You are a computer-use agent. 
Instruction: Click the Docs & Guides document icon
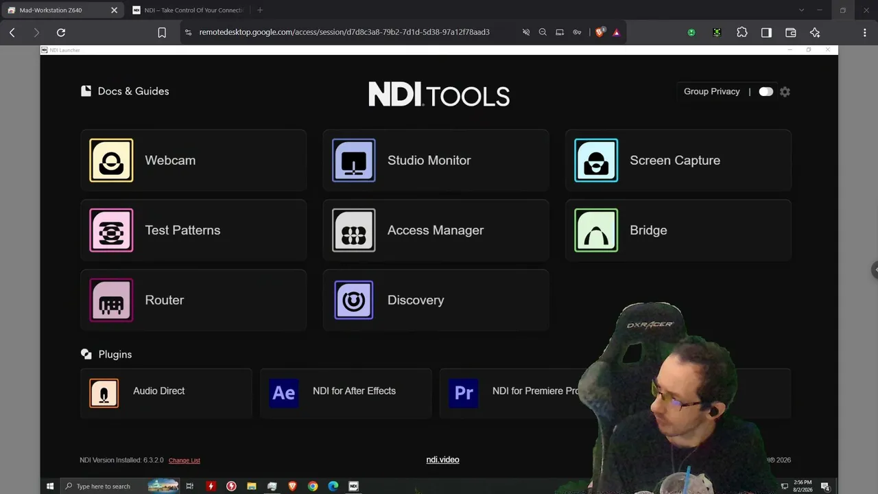[86, 91]
